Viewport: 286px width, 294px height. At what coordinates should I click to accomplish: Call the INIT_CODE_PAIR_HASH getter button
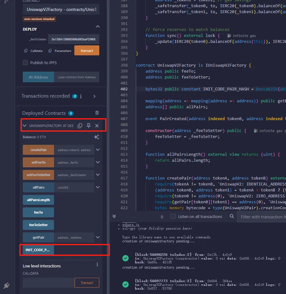(x=38, y=250)
